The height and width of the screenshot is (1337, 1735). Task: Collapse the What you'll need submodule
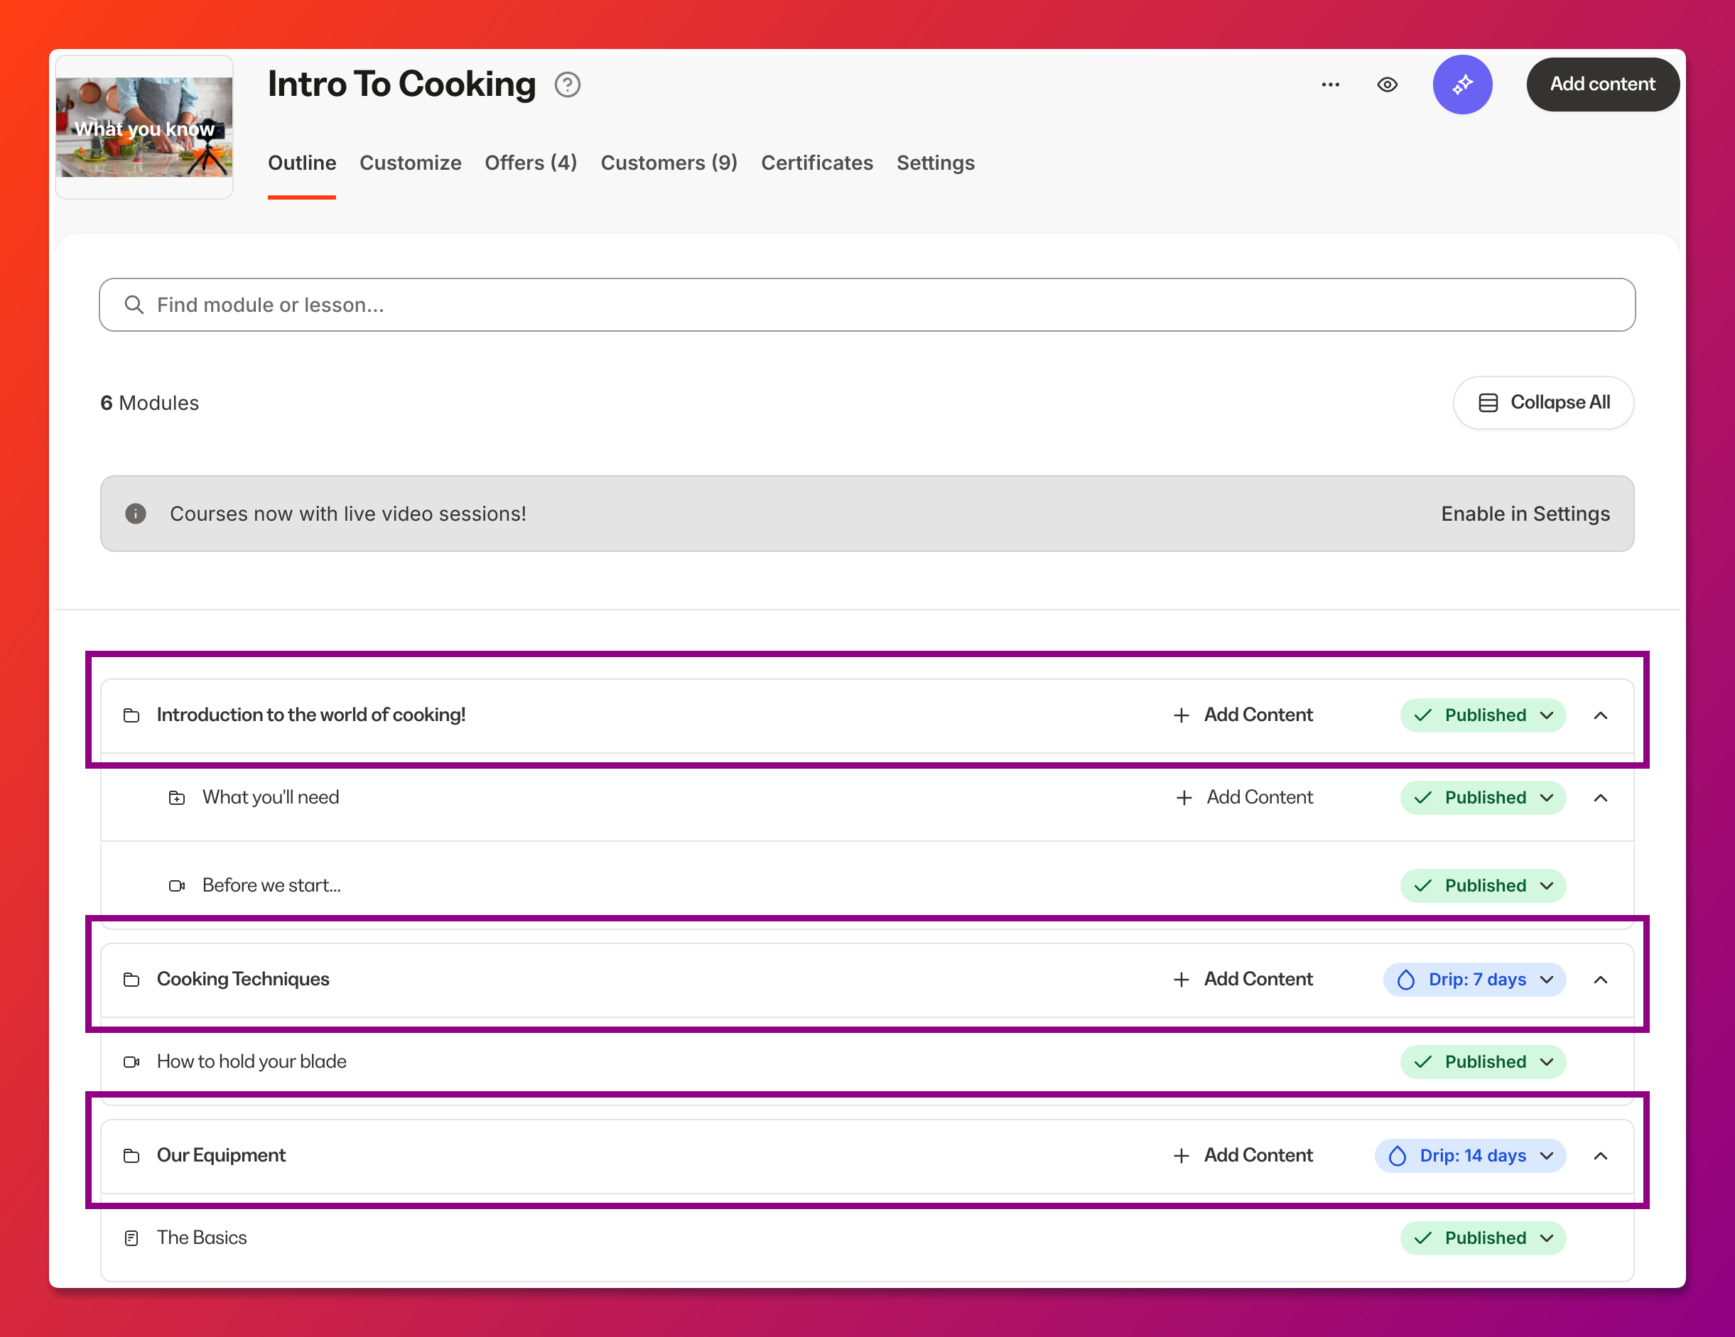1600,798
